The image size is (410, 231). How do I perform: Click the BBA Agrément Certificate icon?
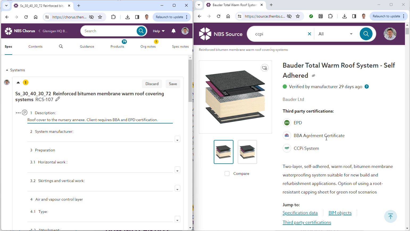pyautogui.click(x=287, y=135)
